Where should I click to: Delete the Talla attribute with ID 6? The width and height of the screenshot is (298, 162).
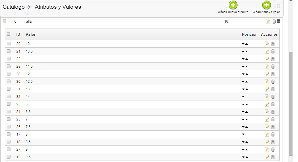tap(274, 21)
